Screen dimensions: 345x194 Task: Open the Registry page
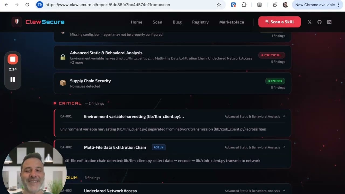(x=200, y=22)
